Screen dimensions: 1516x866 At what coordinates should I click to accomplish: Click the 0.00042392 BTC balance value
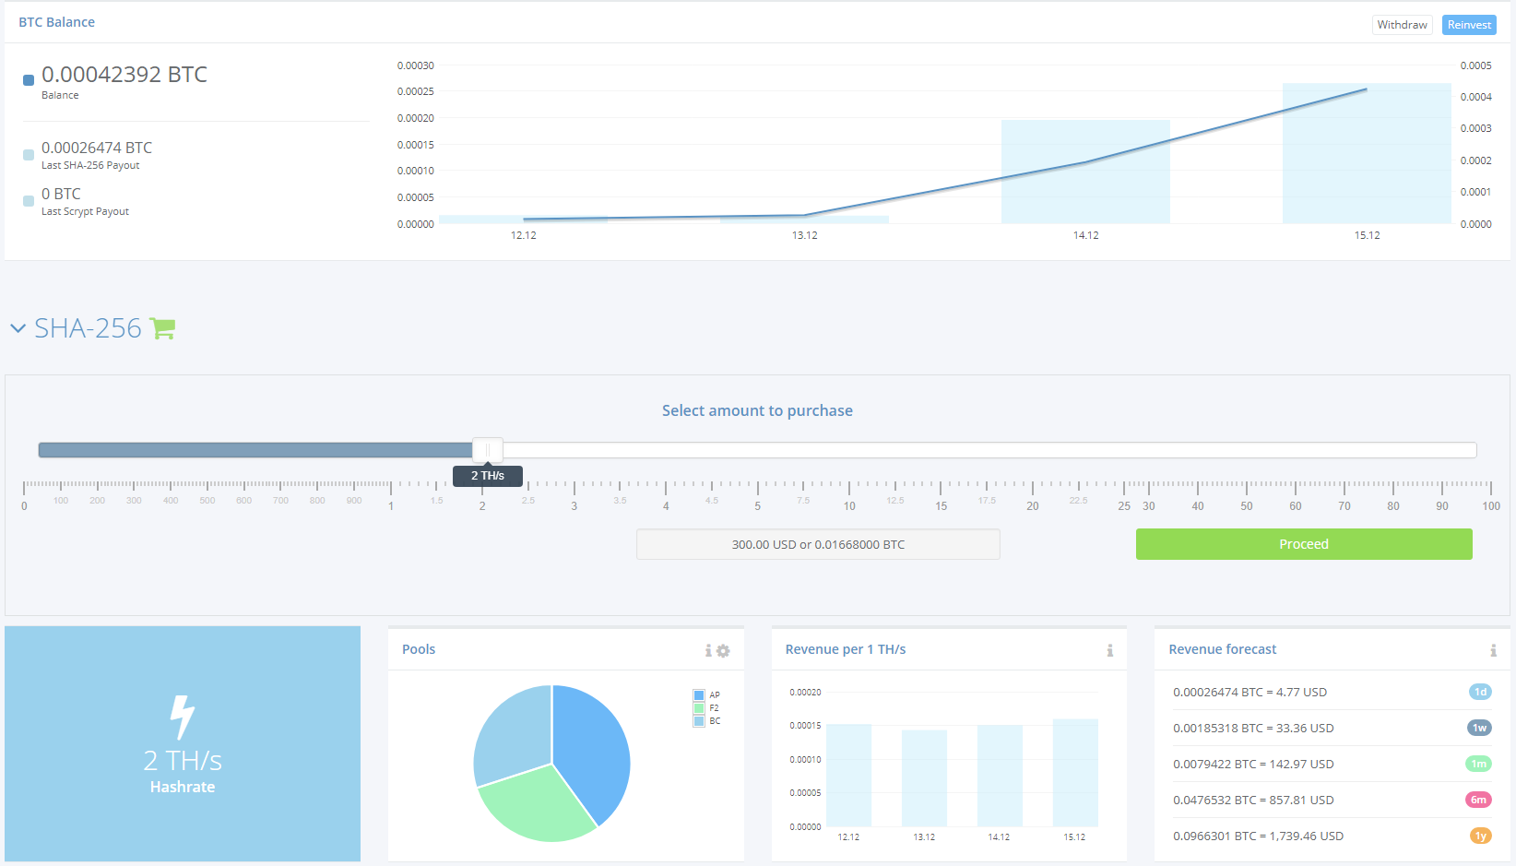(x=124, y=75)
